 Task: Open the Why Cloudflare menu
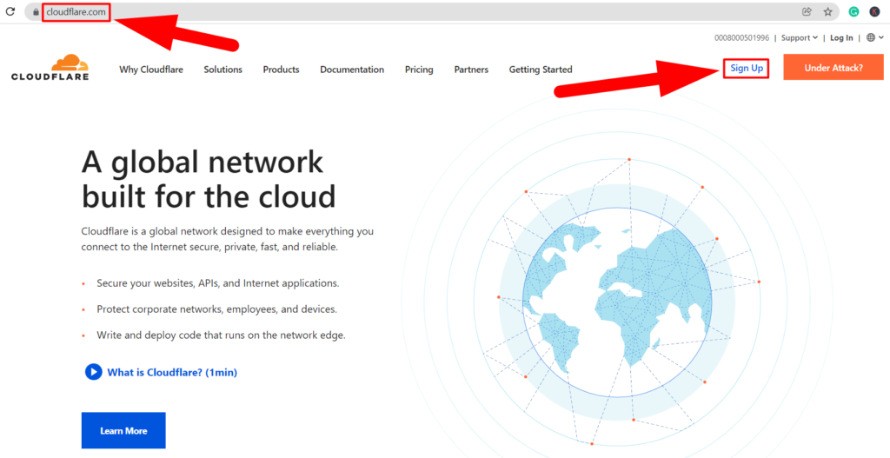pyautogui.click(x=151, y=70)
